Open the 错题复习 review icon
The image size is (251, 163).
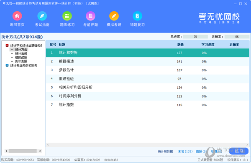pyautogui.click(x=137, y=16)
